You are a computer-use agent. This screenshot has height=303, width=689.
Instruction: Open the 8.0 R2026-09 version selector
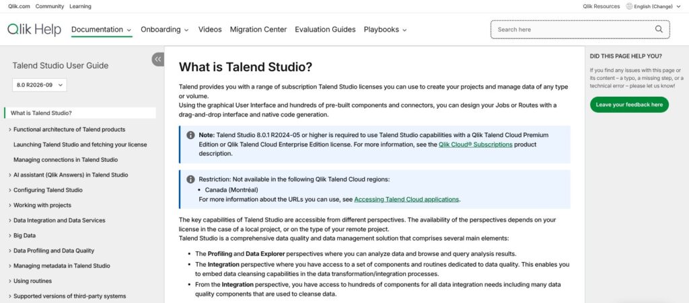click(x=40, y=85)
